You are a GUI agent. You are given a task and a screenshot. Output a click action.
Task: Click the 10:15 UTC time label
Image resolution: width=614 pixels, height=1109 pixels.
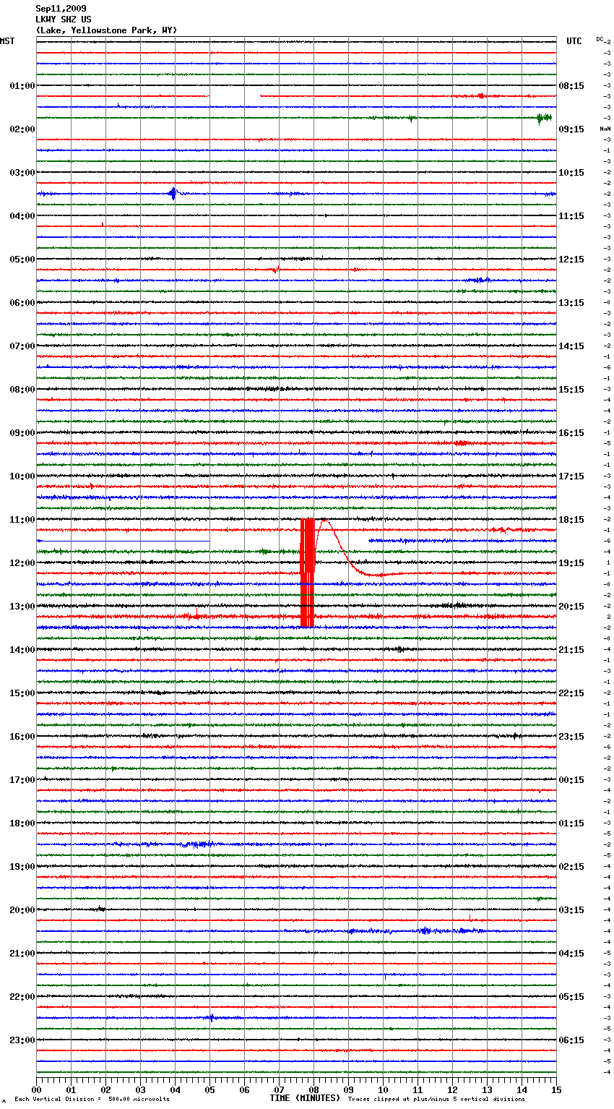pyautogui.click(x=571, y=173)
